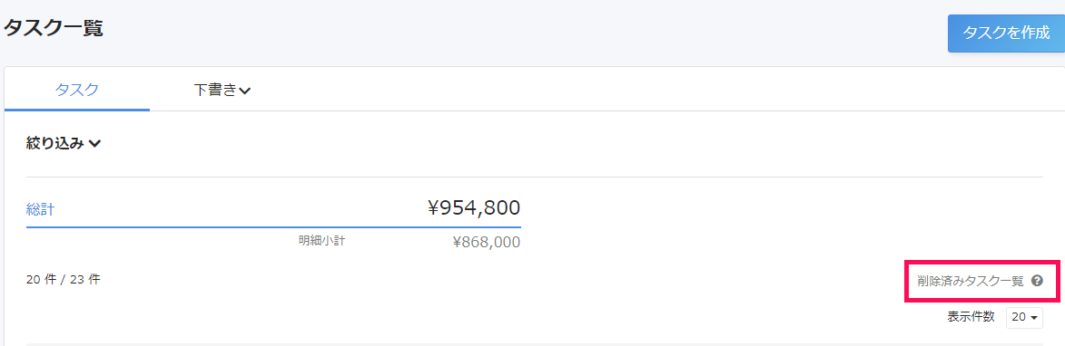Click the 20 件 / 23 件 counter
This screenshot has width=1065, height=346.
pyautogui.click(x=64, y=279)
